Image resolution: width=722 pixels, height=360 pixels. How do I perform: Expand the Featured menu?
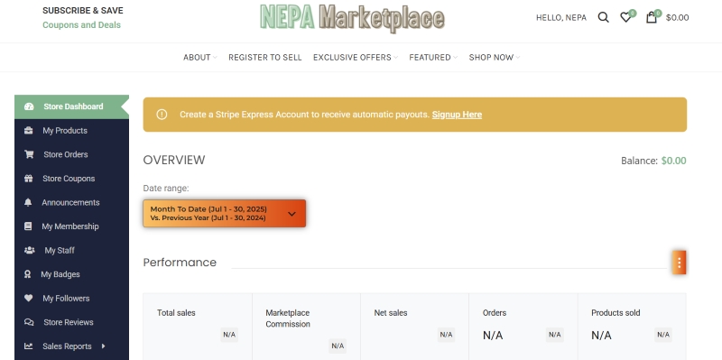point(433,58)
